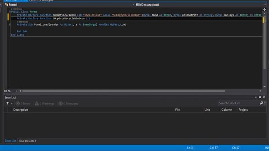
Task: Click the horizontal scrollbar right arrow
Action: [260, 91]
